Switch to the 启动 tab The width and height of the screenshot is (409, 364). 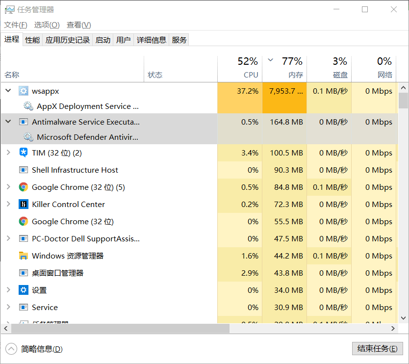coord(103,40)
